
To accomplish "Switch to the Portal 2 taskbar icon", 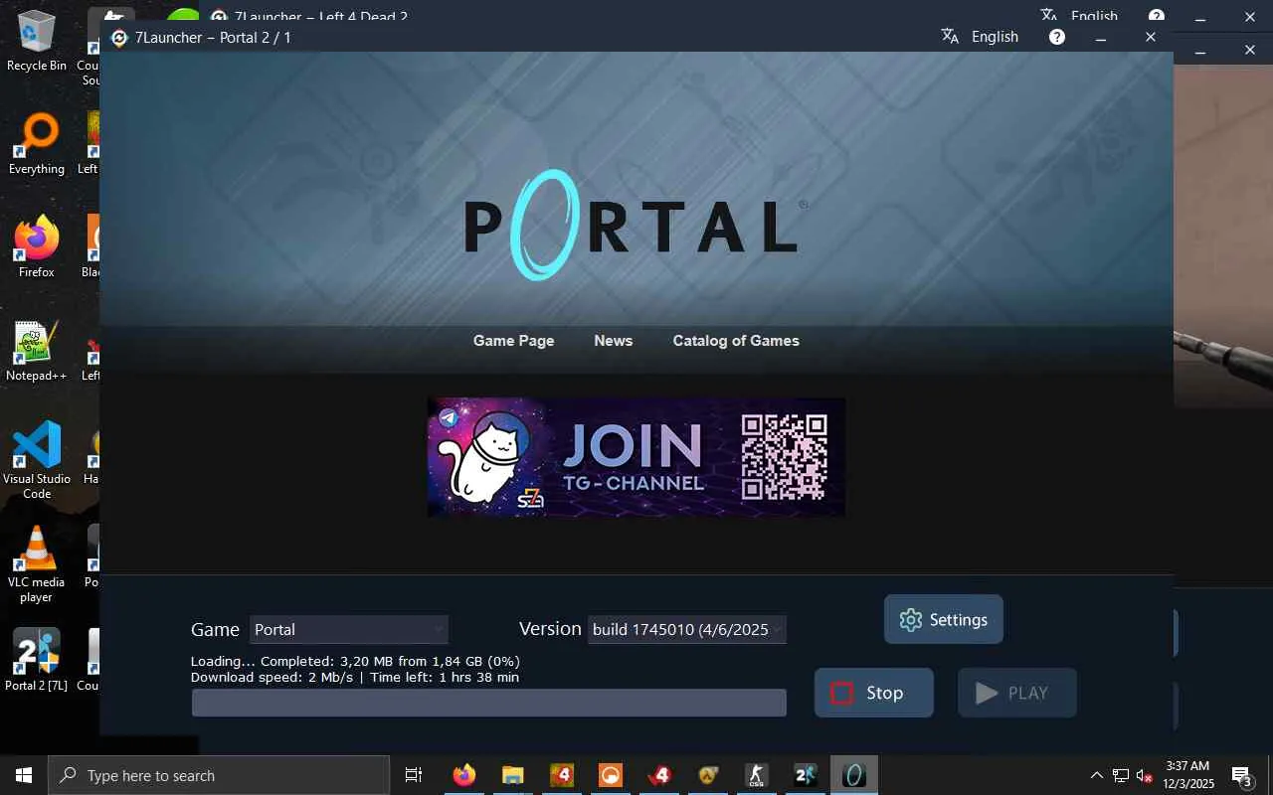I will pos(806,775).
